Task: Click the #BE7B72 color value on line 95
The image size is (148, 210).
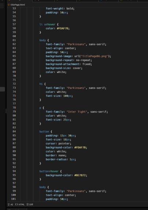Action: click(x=80, y=175)
